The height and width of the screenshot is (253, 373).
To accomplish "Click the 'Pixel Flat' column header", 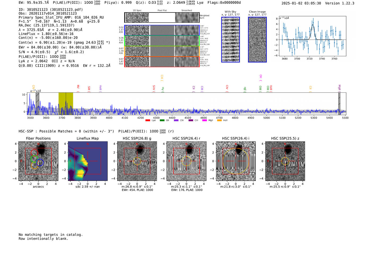I will pos(162,11).
